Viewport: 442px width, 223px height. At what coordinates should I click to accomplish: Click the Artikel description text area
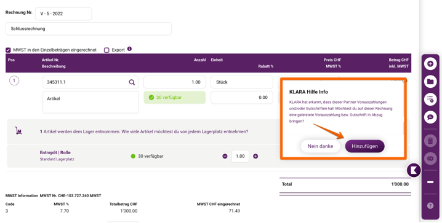(x=90, y=103)
